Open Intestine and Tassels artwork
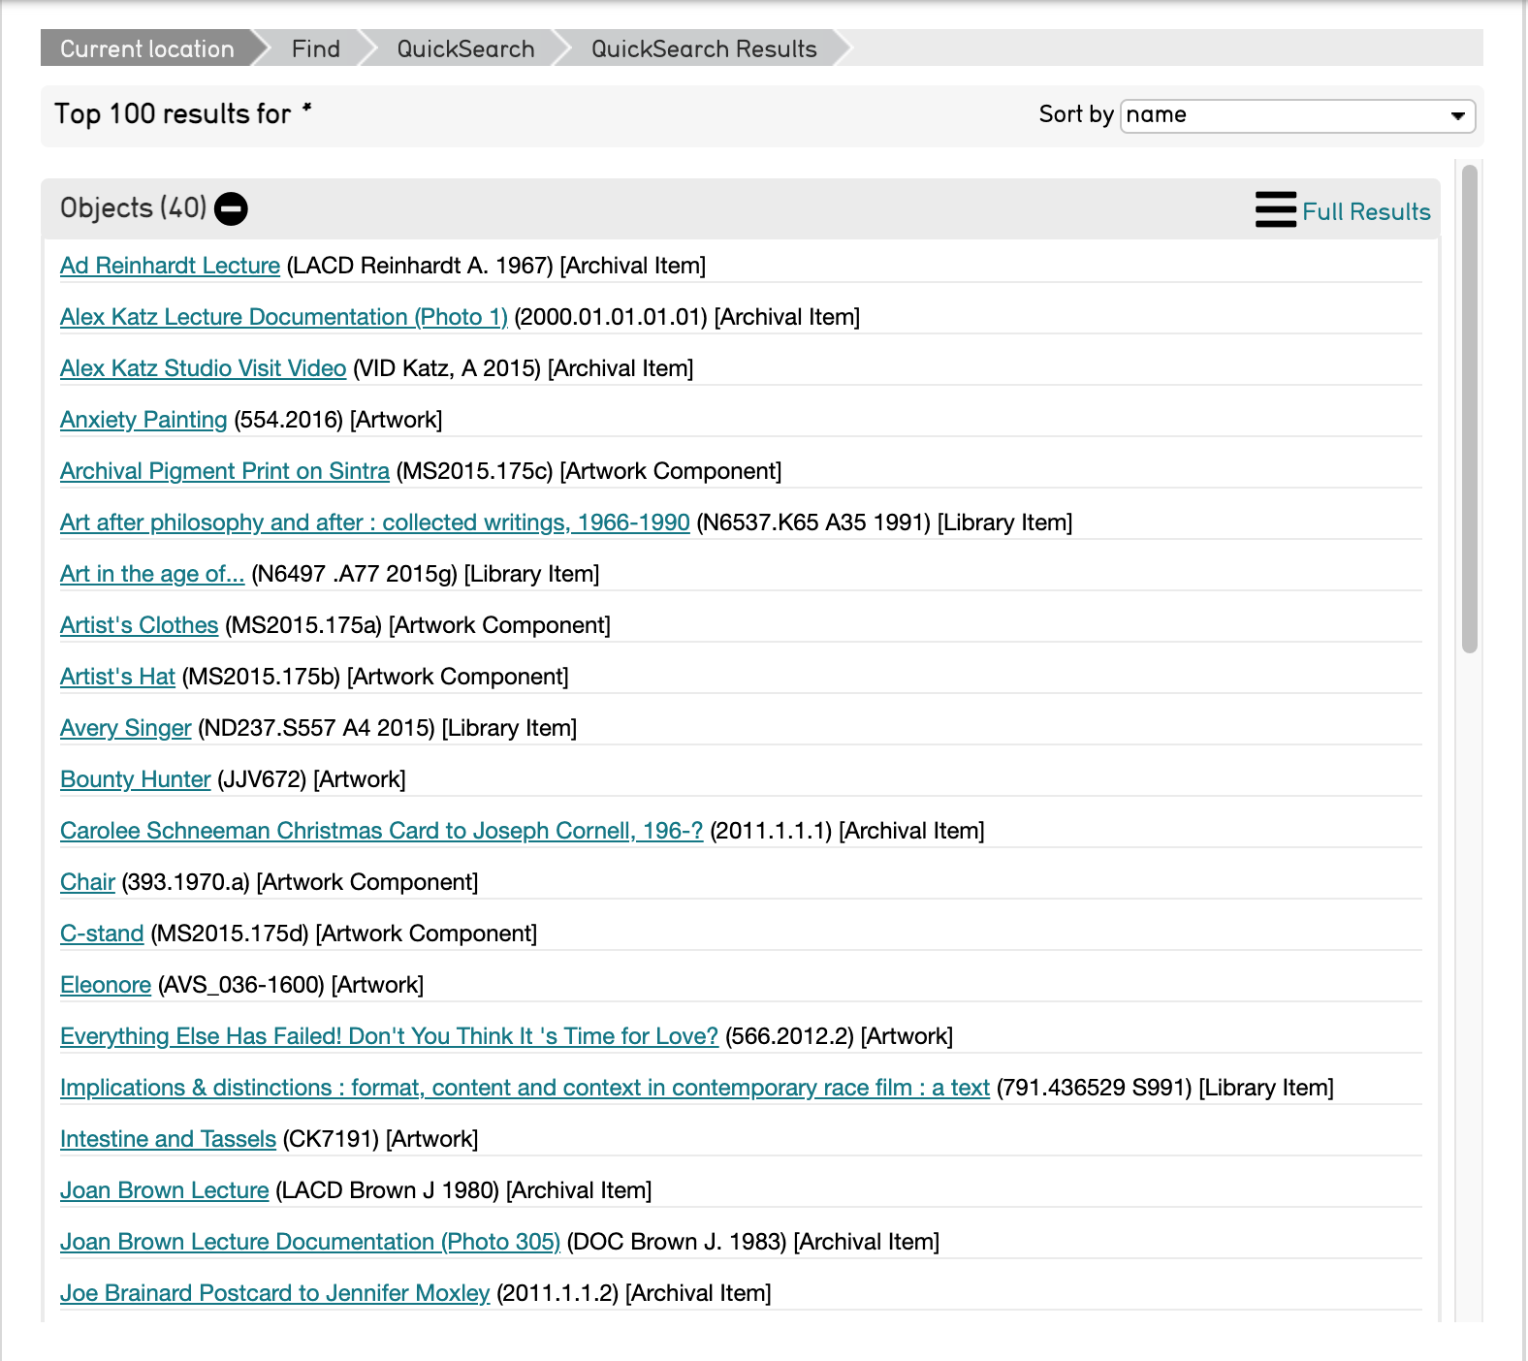Viewport: 1528px width, 1361px height. tap(168, 1139)
